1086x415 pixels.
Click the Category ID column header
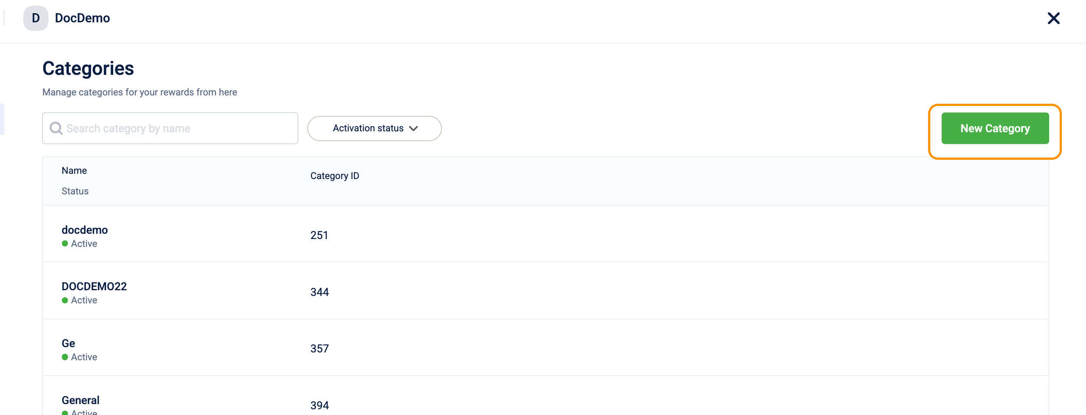(x=335, y=176)
